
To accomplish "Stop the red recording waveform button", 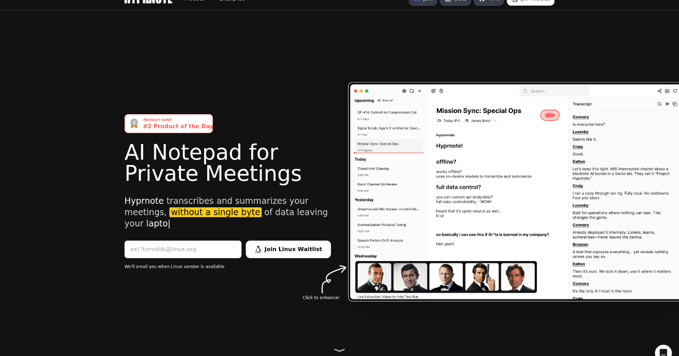I will coord(549,115).
